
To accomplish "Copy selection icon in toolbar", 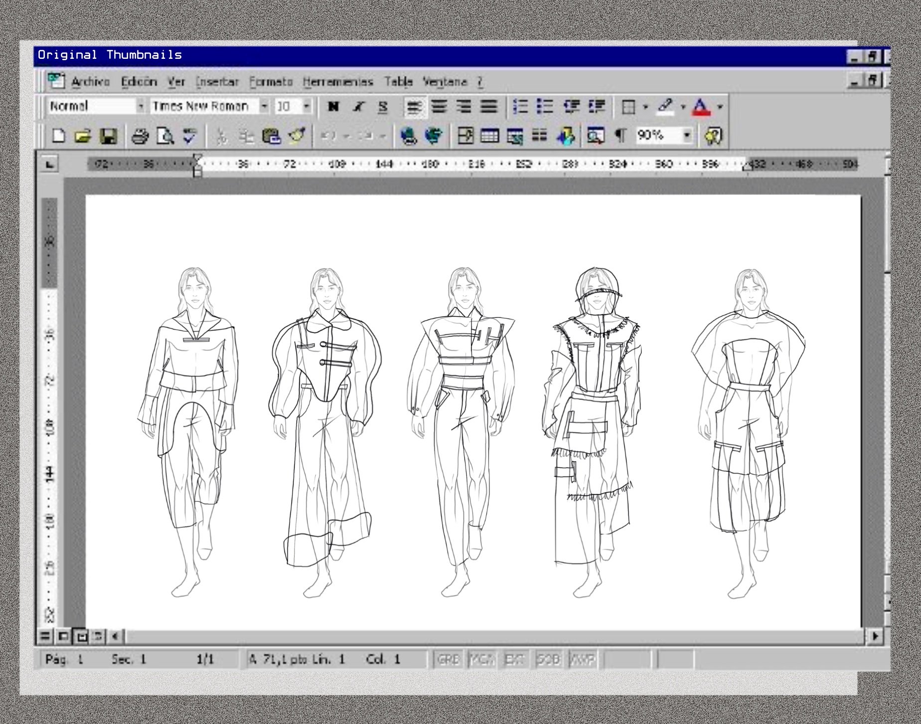I will pyautogui.click(x=246, y=136).
